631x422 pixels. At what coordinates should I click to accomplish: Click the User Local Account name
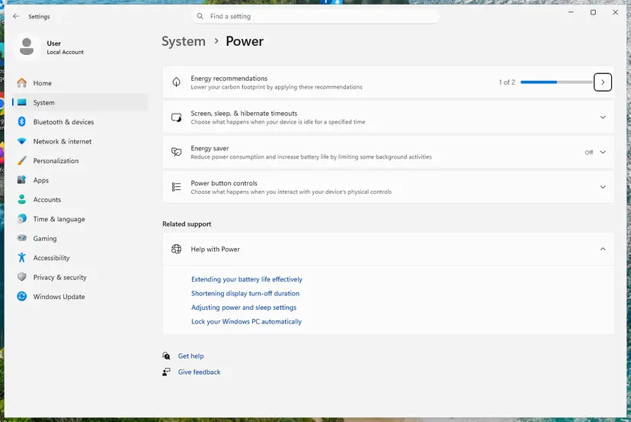[66, 47]
